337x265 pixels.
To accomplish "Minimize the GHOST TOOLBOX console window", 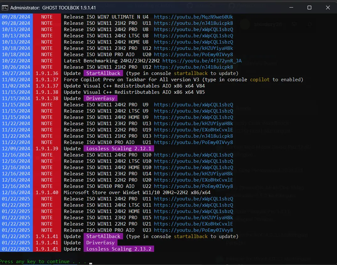I will [291, 8].
